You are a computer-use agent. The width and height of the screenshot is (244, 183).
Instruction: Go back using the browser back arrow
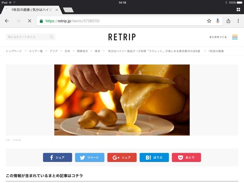pyautogui.click(x=7, y=21)
